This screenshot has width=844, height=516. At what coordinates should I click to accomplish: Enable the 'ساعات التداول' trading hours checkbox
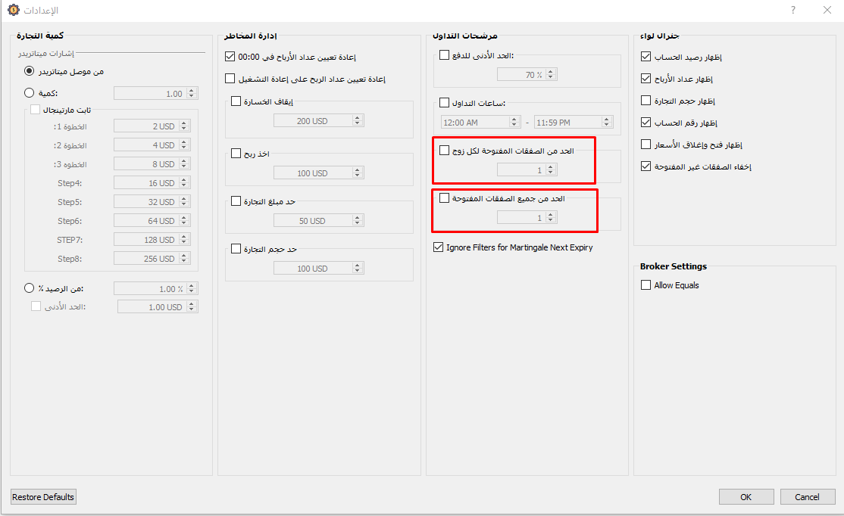pyautogui.click(x=445, y=103)
